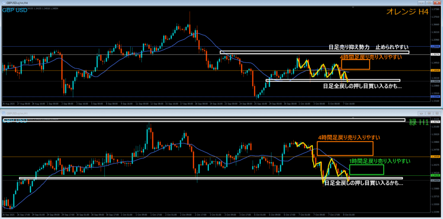The width and height of the screenshot is (443, 219).
Task: Click the '26 Sep 2025' date on H1 time axis
Action: tap(8, 215)
